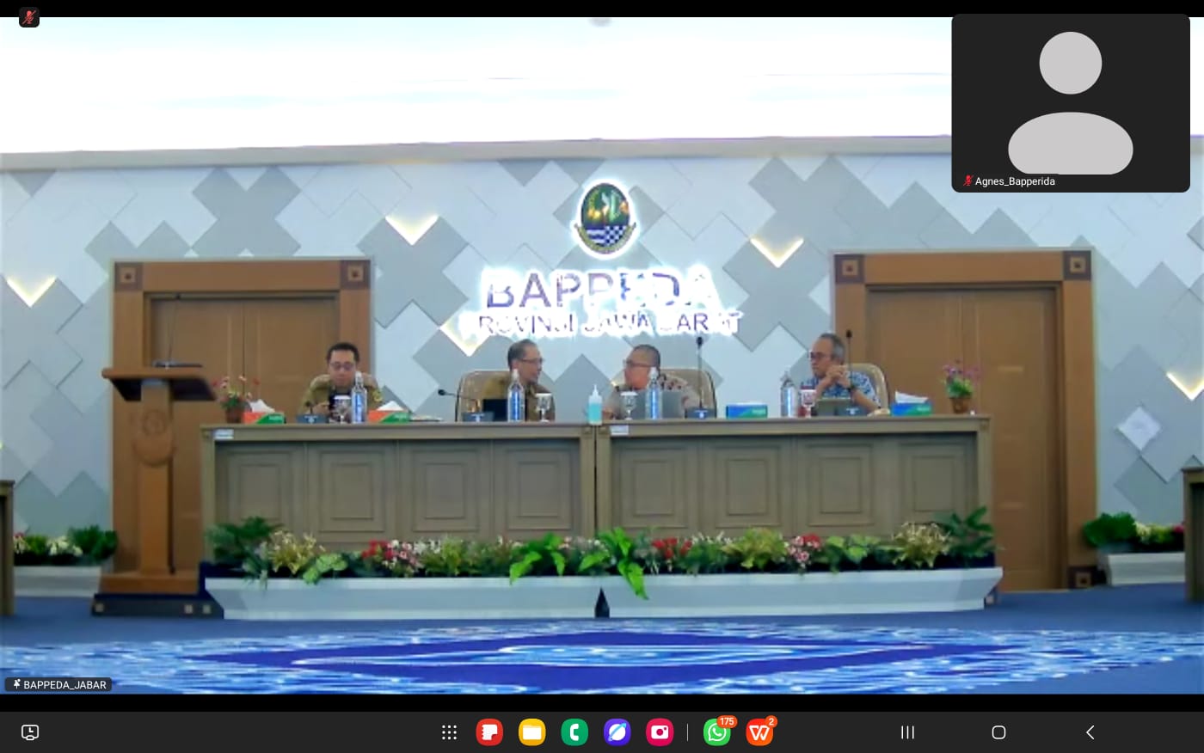Select the BAPPEDA_JABAR pinned participant label
Viewport: 1204px width, 753px height.
click(58, 685)
